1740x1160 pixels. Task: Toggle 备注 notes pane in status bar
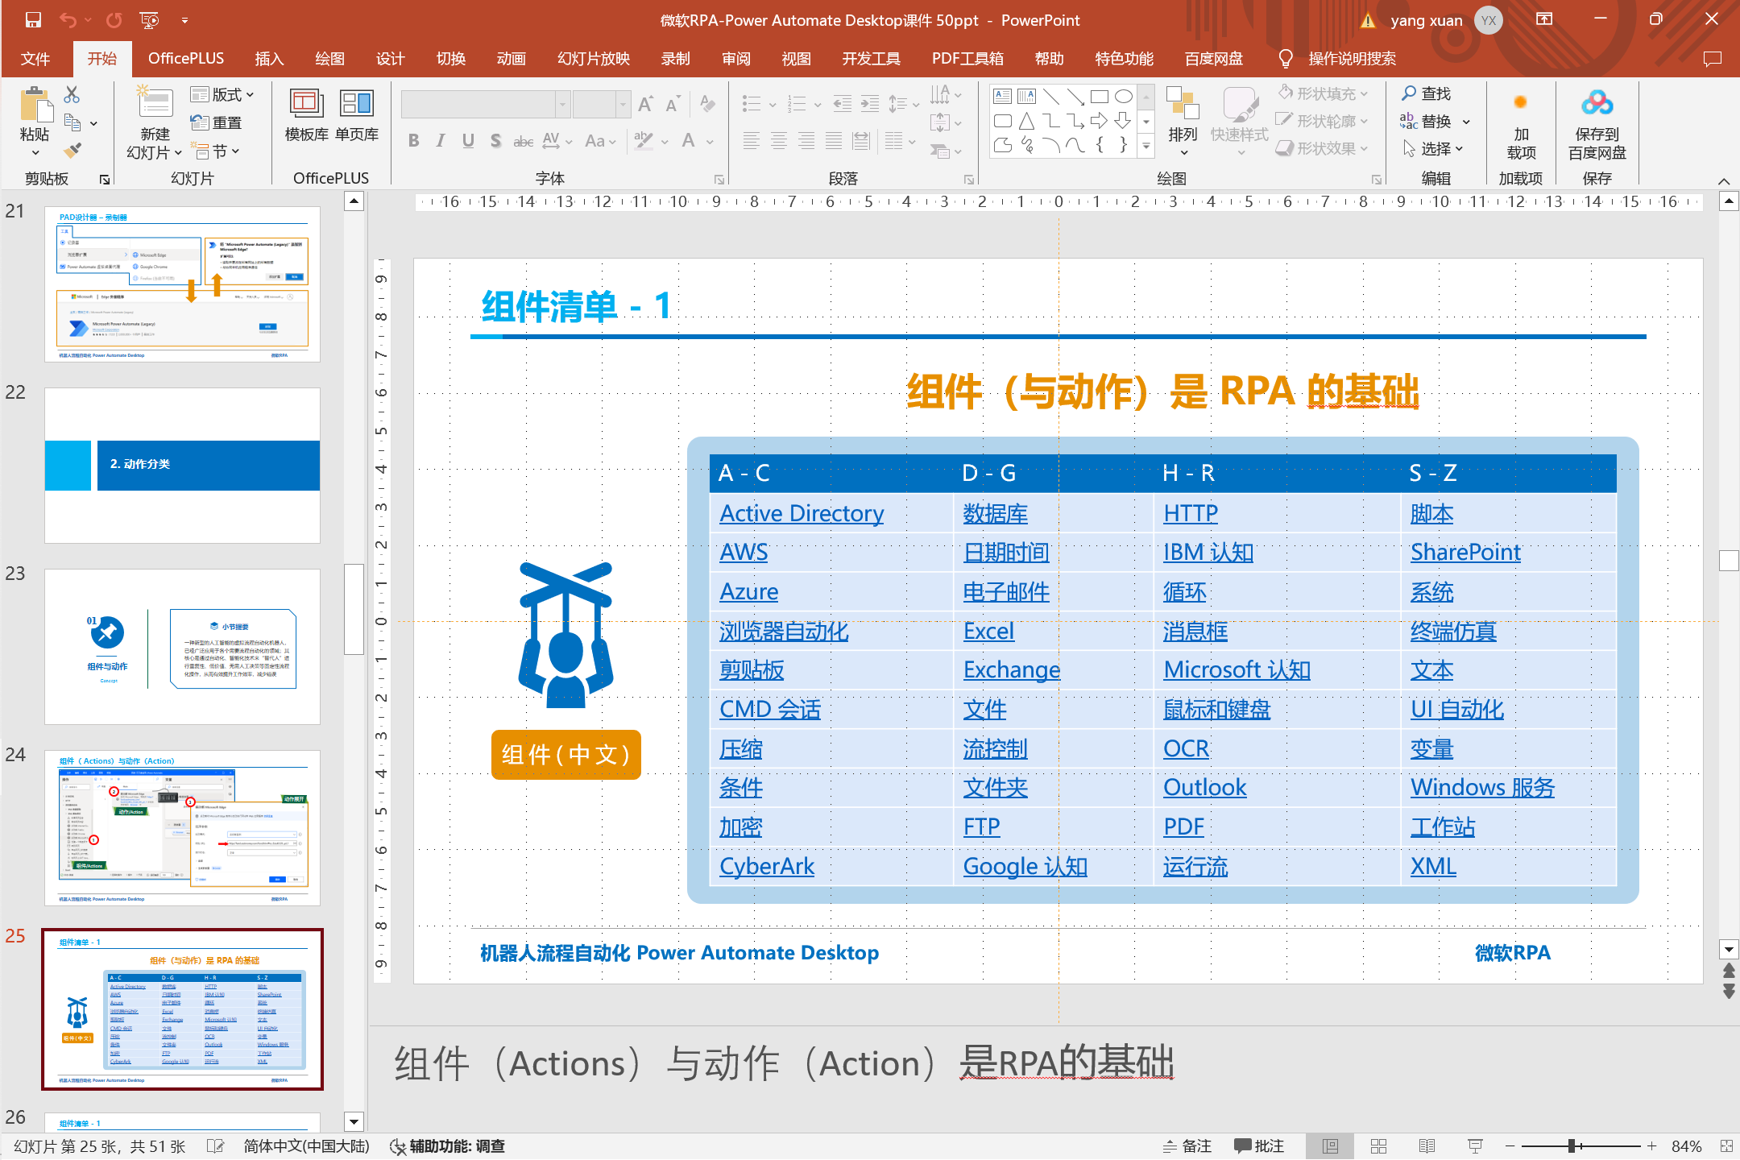click(1187, 1145)
